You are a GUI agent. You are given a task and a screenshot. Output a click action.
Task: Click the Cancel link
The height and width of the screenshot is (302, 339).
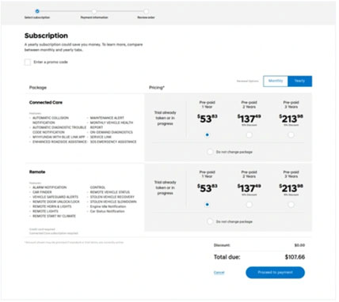[219, 273]
